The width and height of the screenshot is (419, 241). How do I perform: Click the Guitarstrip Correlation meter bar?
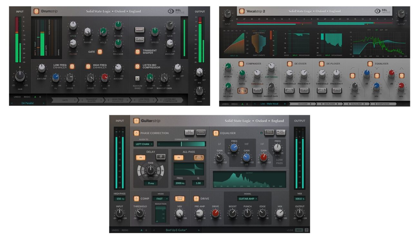181,144
